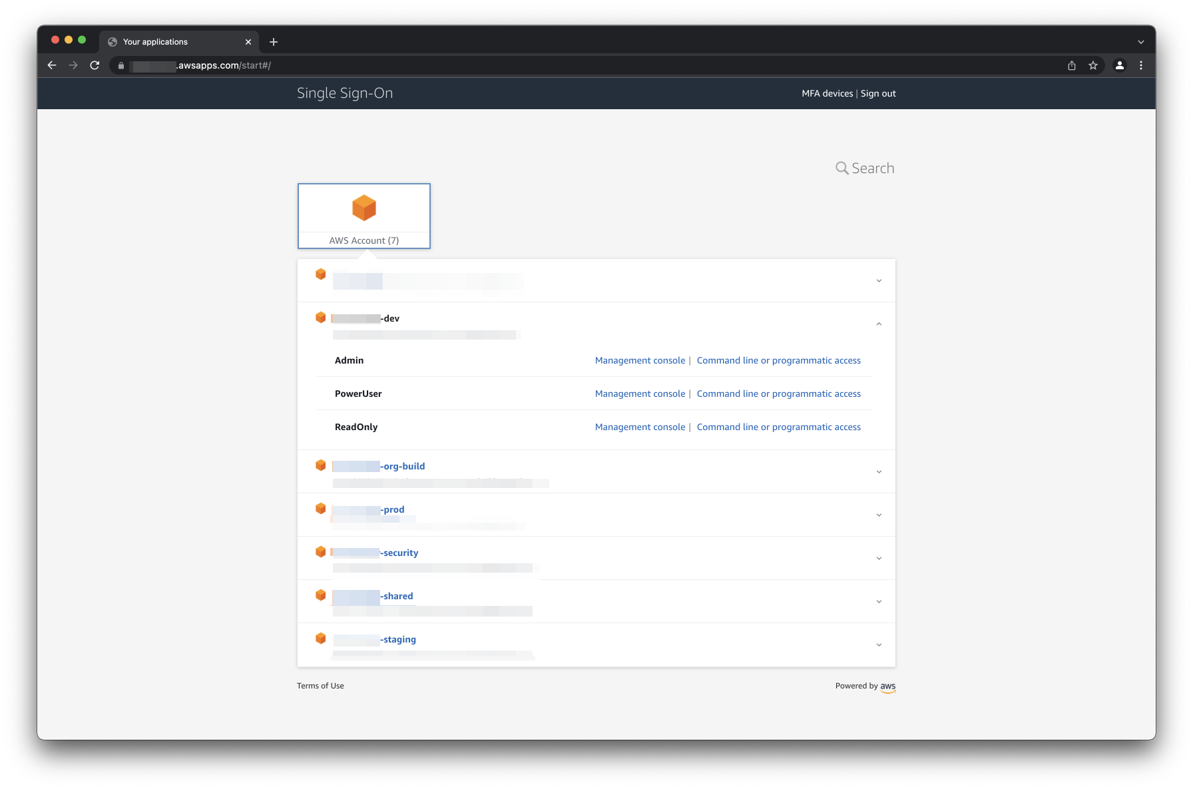This screenshot has width=1193, height=789.
Task: Click the search magnifier icon
Action: click(x=842, y=168)
